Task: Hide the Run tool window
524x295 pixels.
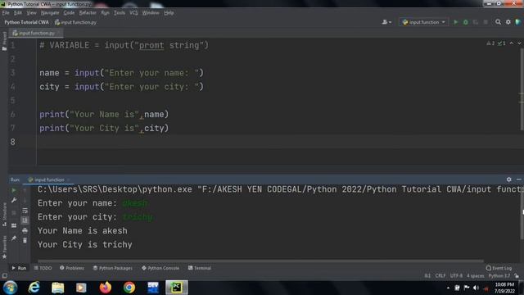Action: (x=518, y=179)
